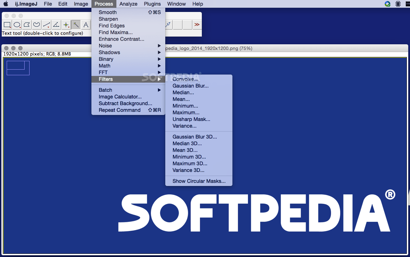The width and height of the screenshot is (410, 257).
Task: Choose Mean 3D filter
Action: pyautogui.click(x=199, y=150)
